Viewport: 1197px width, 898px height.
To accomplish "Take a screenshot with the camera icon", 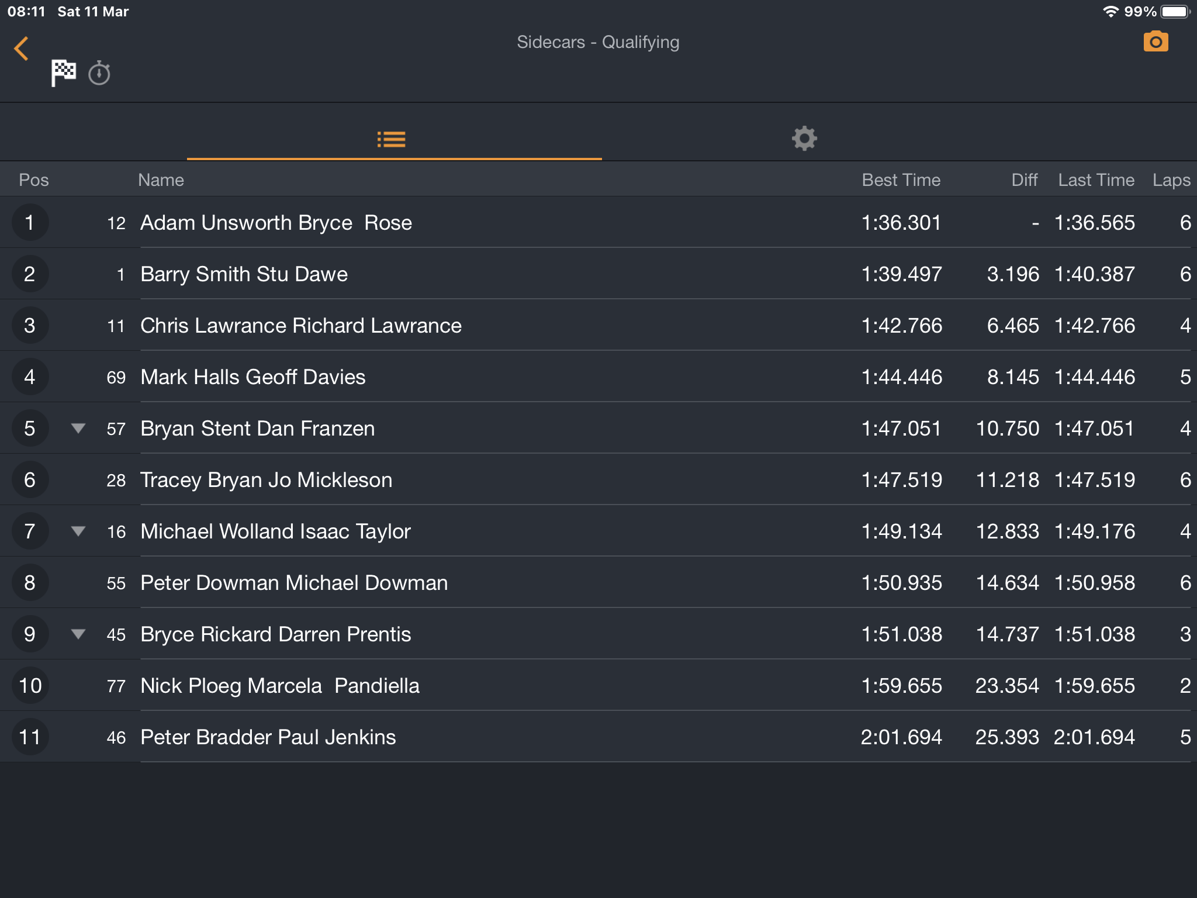I will [x=1156, y=42].
